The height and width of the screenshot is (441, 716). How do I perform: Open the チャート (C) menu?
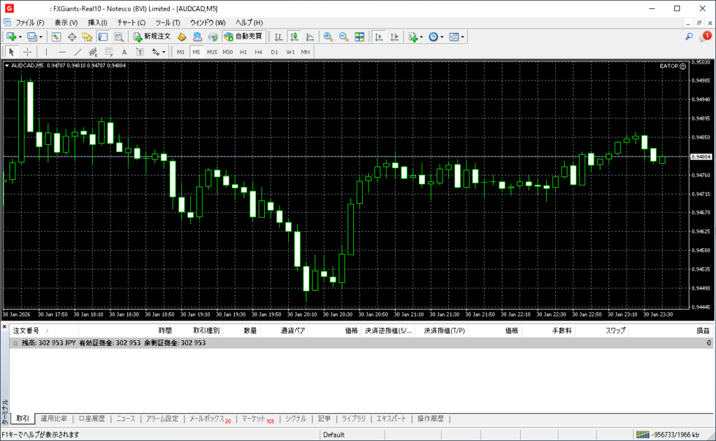coord(131,22)
